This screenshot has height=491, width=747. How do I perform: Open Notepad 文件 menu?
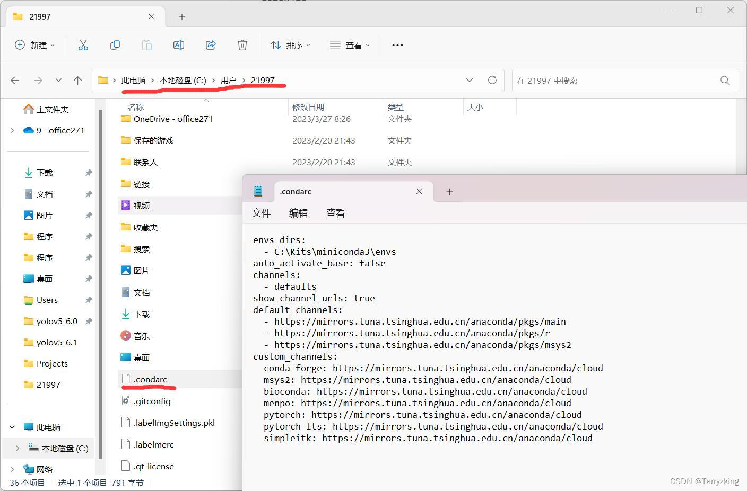click(261, 213)
